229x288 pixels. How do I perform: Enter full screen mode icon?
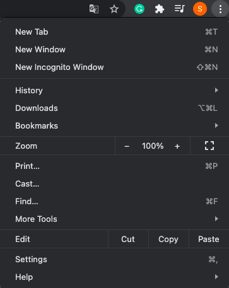[209, 146]
